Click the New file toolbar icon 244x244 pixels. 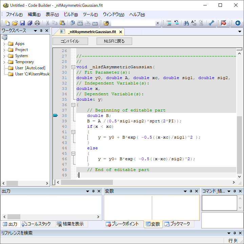pyautogui.click(x=7, y=23)
